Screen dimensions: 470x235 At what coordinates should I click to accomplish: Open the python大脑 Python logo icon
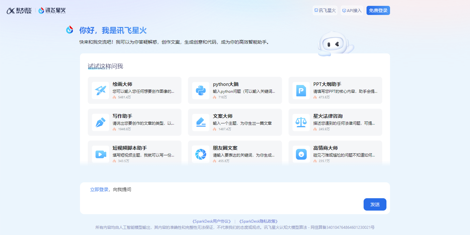coord(201,90)
